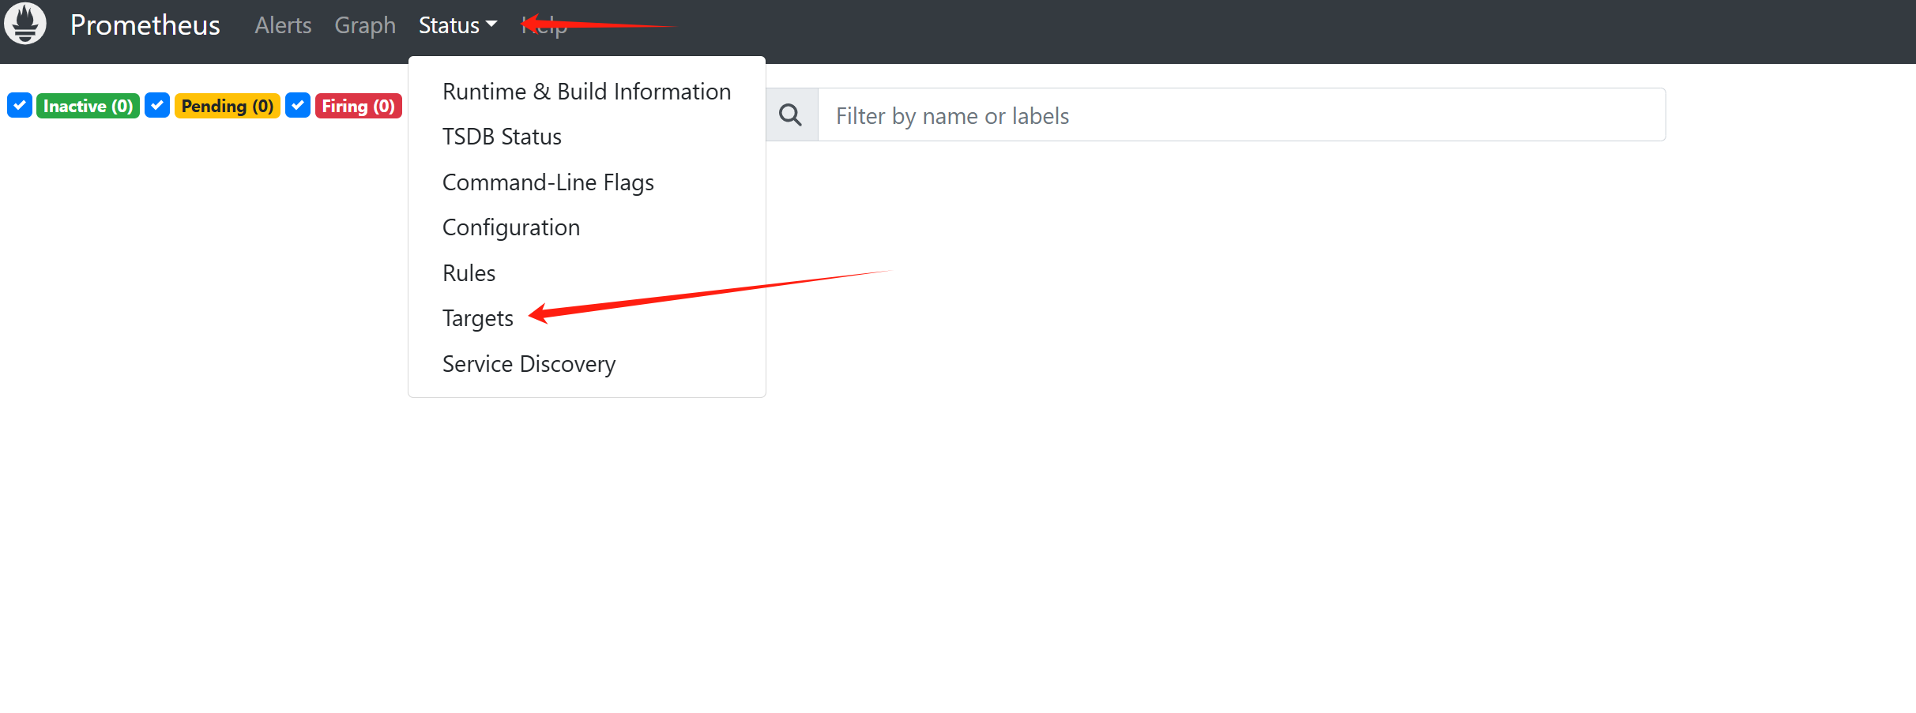
Task: Choose Configuration in Status menu
Action: (510, 227)
